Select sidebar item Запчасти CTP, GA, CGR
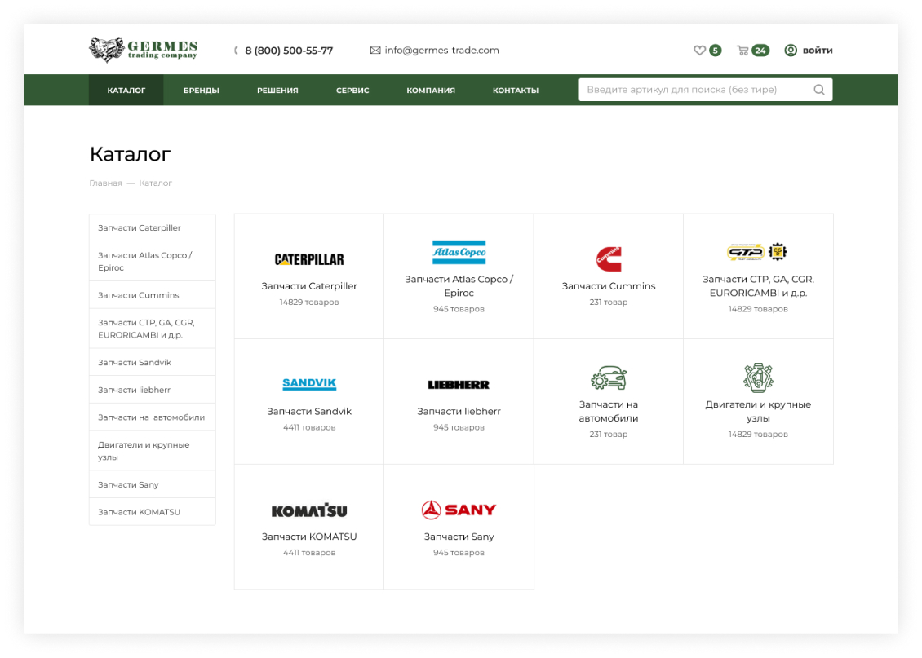922x658 pixels. click(x=153, y=329)
